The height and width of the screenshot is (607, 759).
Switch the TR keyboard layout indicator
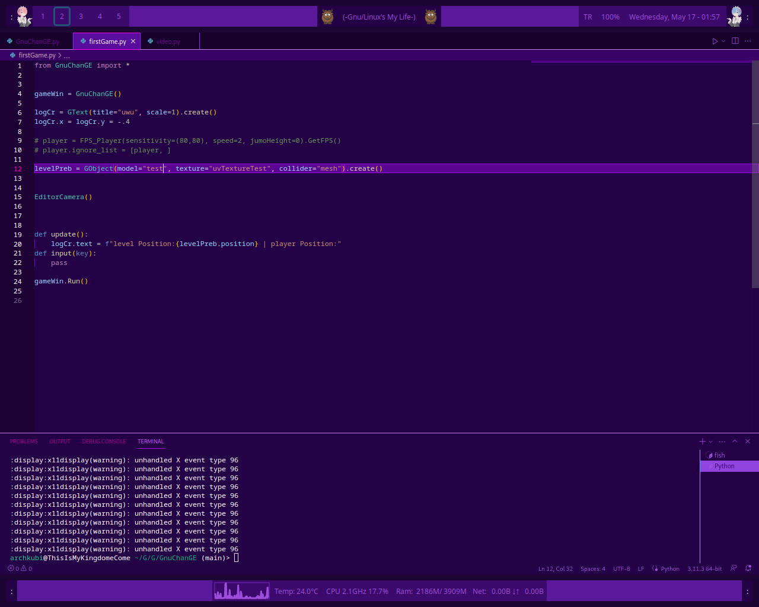coord(587,17)
